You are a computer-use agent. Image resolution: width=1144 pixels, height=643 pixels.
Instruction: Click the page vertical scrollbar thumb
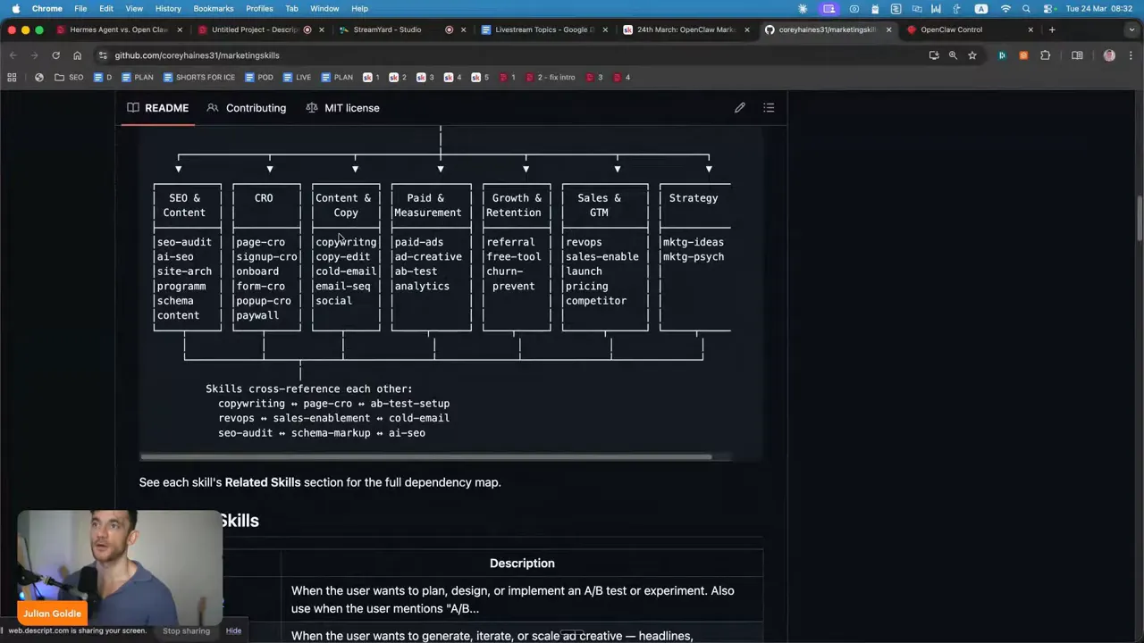pos(1140,217)
